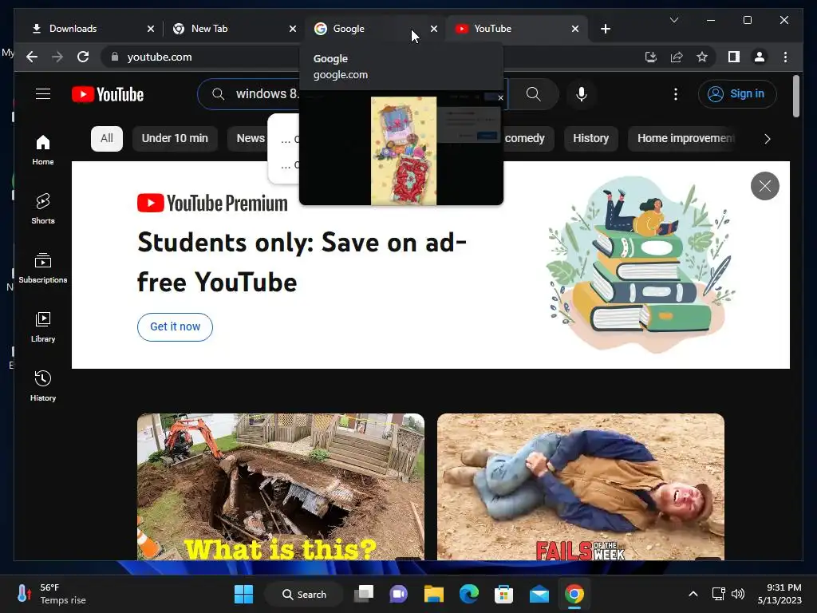Click the network icon in the system tray
The image size is (817, 613).
point(719,594)
